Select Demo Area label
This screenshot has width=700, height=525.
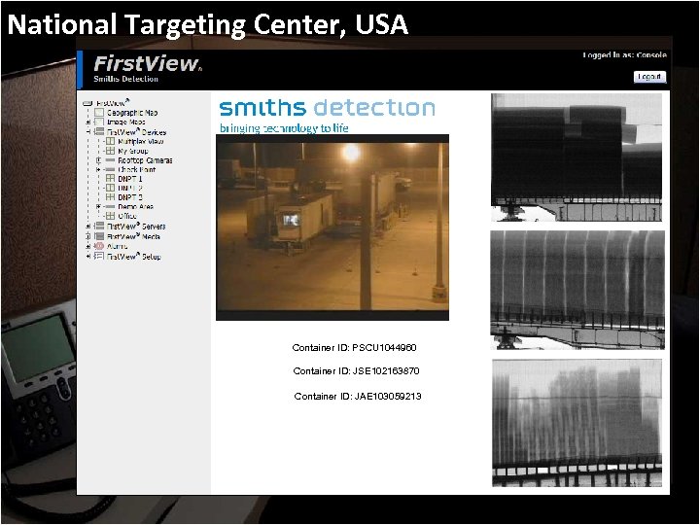point(136,207)
